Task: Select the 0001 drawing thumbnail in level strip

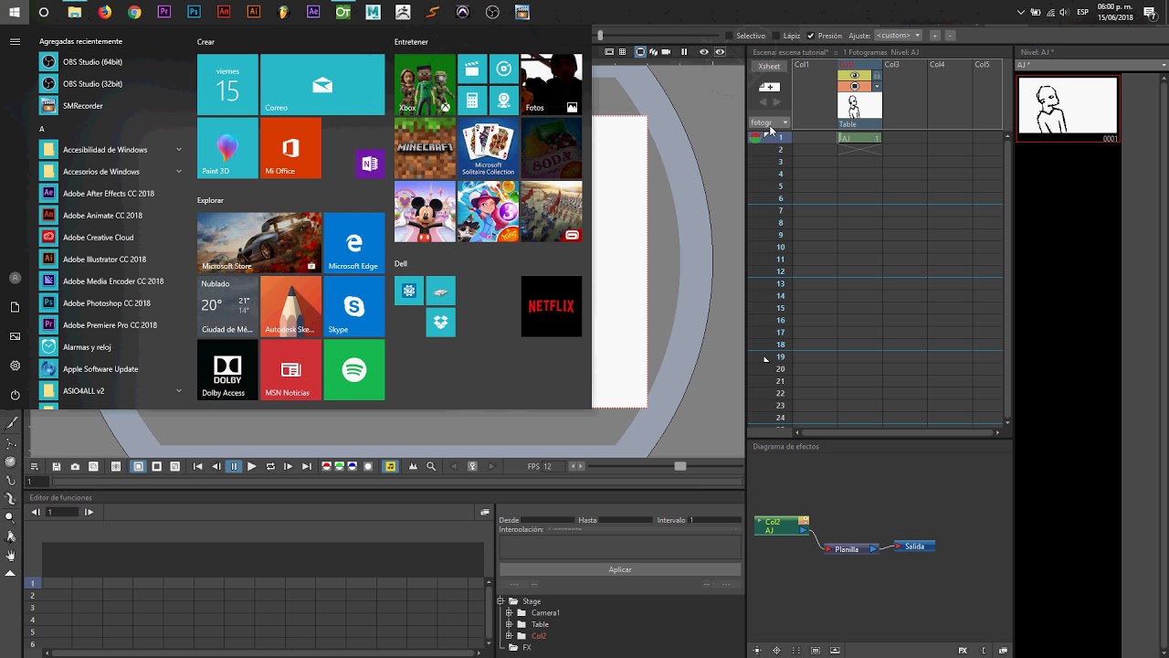Action: click(1068, 109)
